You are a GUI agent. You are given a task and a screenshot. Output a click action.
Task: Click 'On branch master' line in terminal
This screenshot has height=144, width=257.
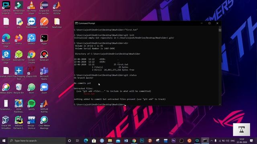click(x=84, y=78)
